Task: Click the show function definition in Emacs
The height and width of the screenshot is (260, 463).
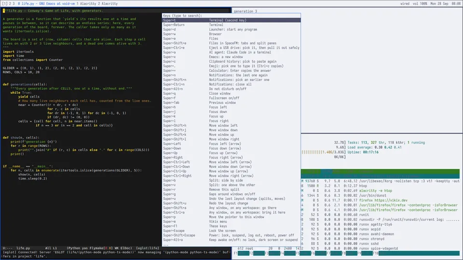Action: click(x=14, y=138)
